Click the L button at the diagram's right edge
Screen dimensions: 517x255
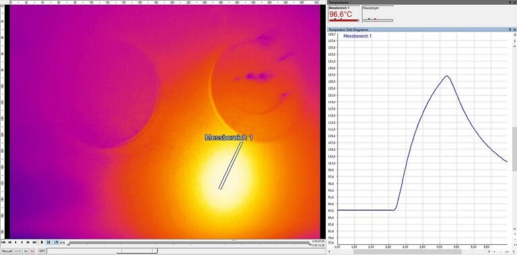pos(515,40)
